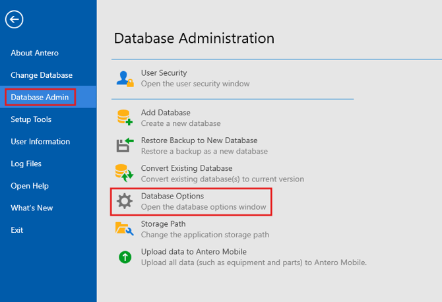Screen dimensions: 442x302
Task: Click the Convert Existing Database icon
Action: point(125,173)
